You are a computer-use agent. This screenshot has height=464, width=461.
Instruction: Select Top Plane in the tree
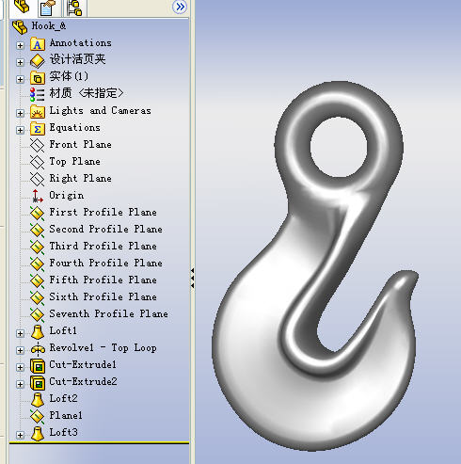click(x=75, y=161)
